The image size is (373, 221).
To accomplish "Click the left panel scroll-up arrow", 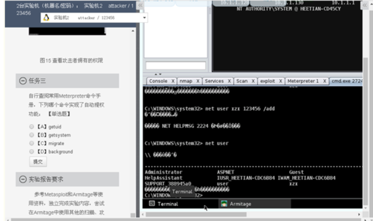I will (133, 31).
